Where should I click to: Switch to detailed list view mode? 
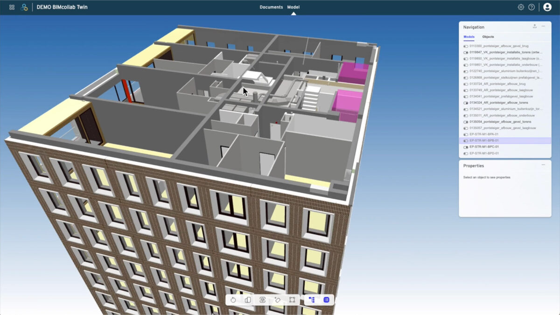point(327,300)
